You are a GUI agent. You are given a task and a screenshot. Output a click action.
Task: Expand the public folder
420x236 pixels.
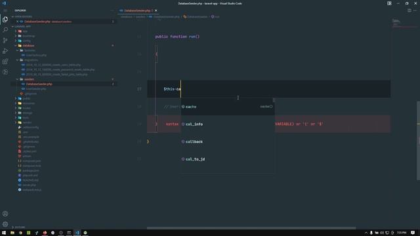tap(26, 98)
